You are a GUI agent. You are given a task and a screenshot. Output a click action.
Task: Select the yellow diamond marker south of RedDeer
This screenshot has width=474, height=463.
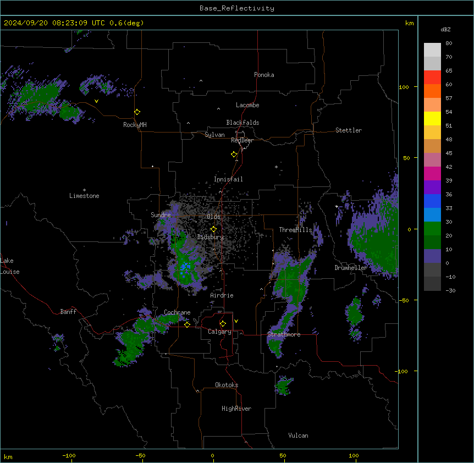point(234,155)
